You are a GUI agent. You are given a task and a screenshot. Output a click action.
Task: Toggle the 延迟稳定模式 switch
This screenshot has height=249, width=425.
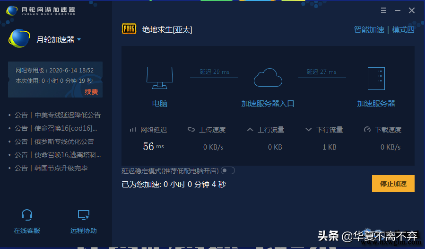pyautogui.click(x=228, y=170)
